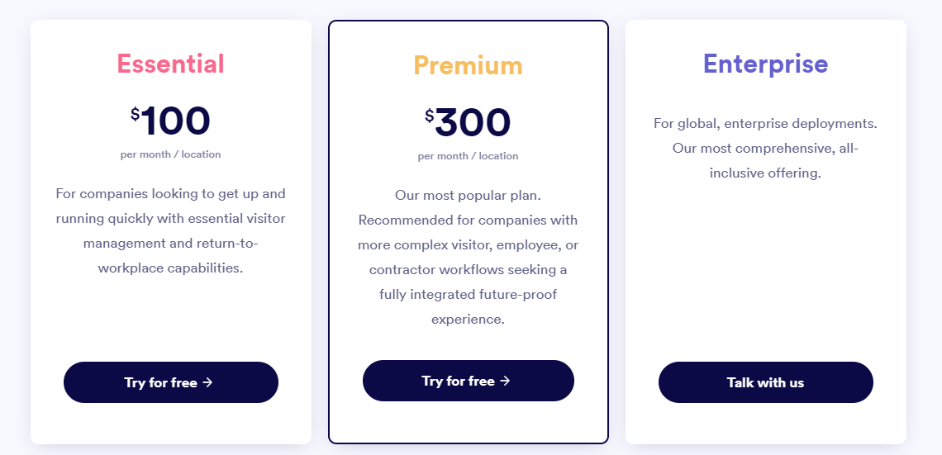Click the Talk with us button
The width and height of the screenshot is (942, 455).
tap(765, 382)
